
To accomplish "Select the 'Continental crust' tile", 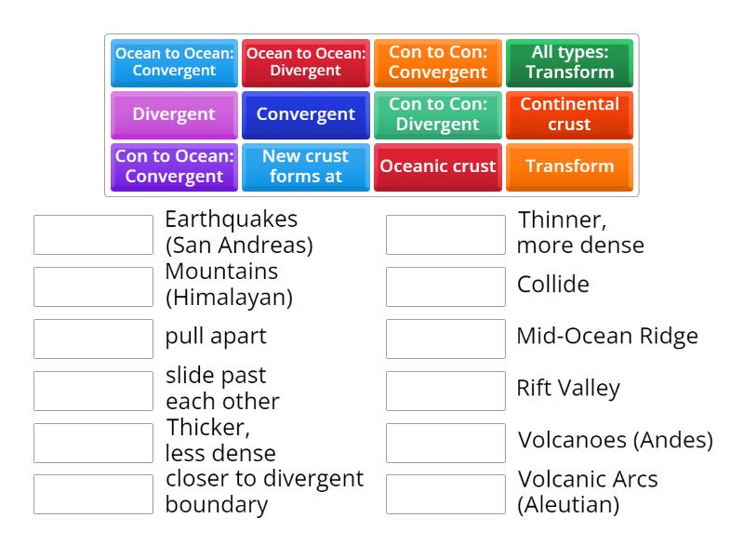I will pyautogui.click(x=569, y=114).
